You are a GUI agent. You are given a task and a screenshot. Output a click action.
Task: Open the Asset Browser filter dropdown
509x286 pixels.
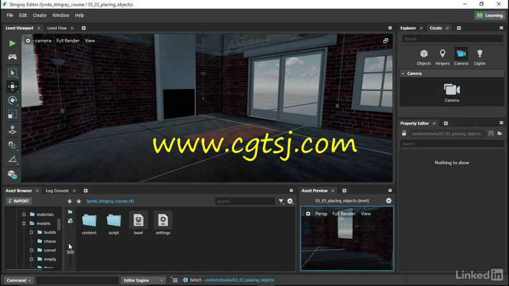tap(281, 201)
